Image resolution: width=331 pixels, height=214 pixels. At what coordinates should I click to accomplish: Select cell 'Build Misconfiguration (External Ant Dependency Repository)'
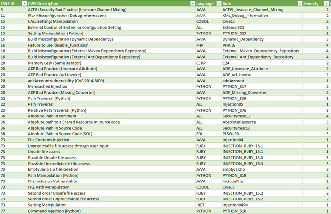point(111,57)
